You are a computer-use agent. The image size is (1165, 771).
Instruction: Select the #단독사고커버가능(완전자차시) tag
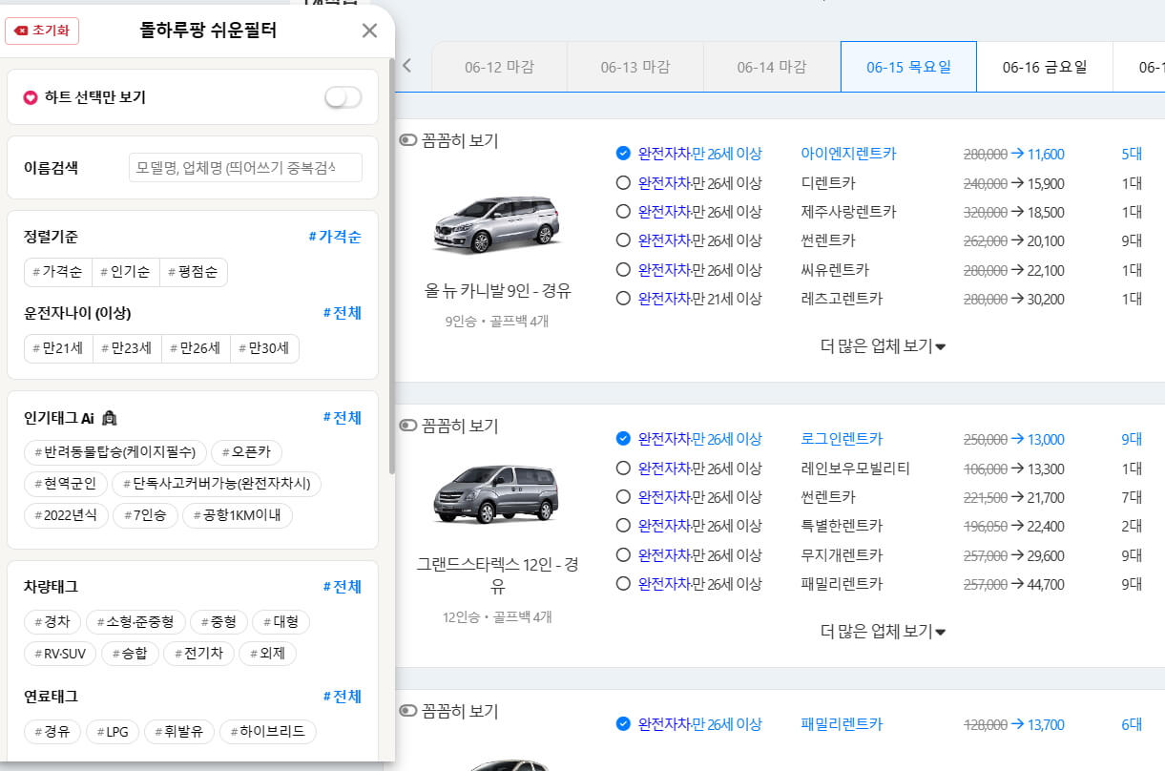pyautogui.click(x=217, y=484)
